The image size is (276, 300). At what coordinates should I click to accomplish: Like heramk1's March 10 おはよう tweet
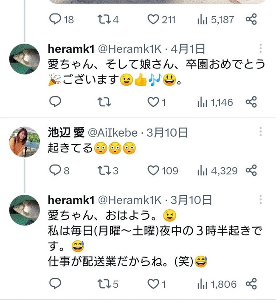pyautogui.click(x=153, y=283)
